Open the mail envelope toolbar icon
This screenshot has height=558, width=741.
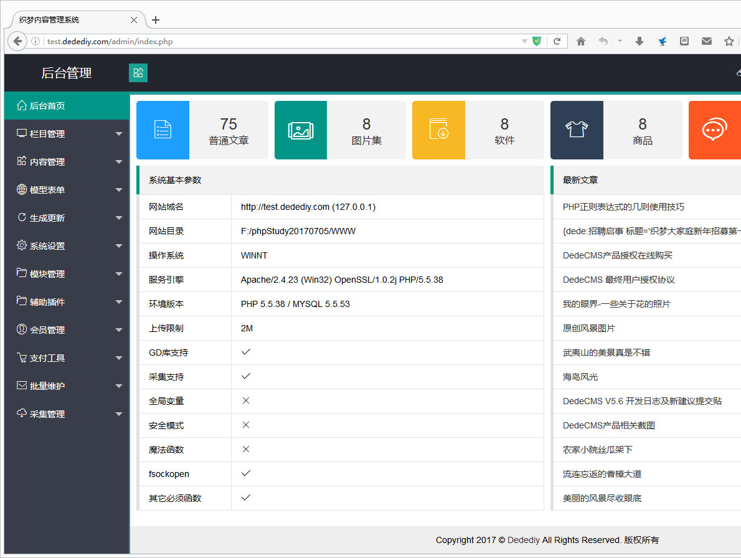(x=707, y=41)
